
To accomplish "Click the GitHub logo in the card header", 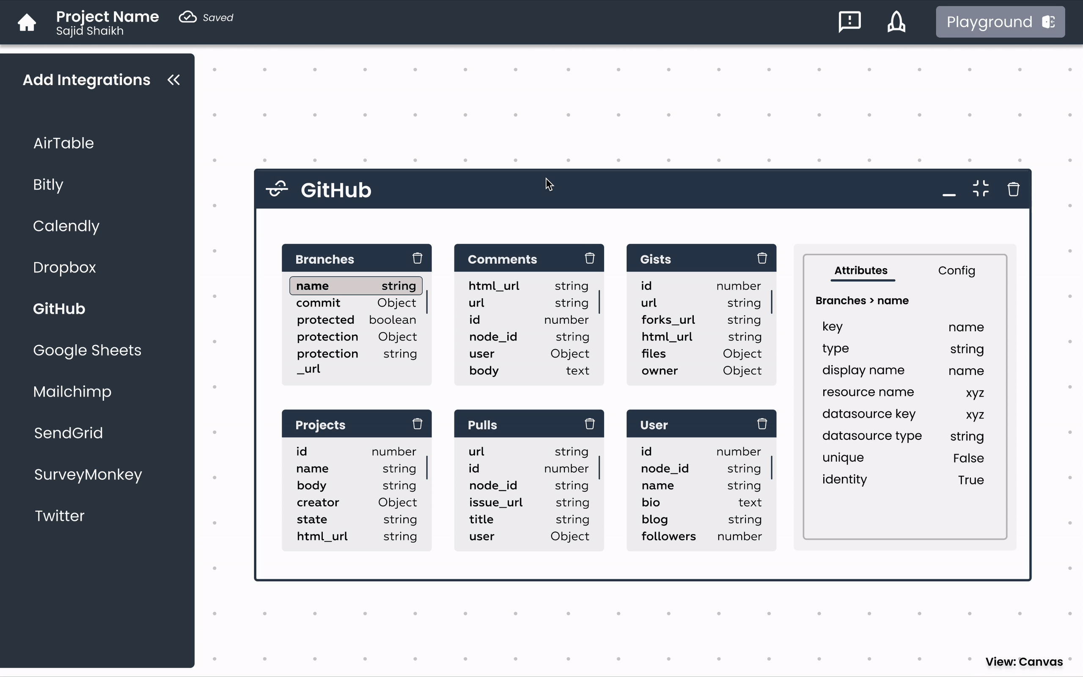I will (x=277, y=189).
